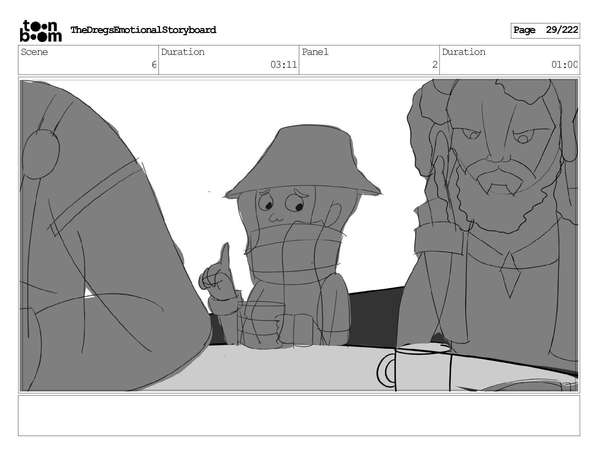Screen dimensions: 599x463
Task: Select the panel number 2
Action: (x=435, y=65)
